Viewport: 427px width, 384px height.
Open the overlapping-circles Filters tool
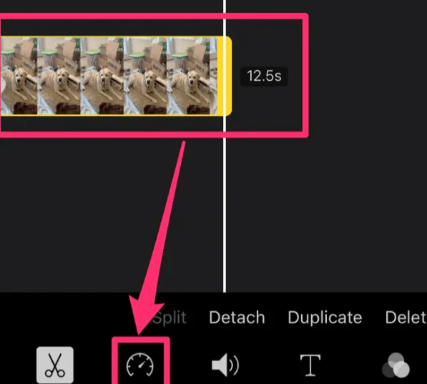click(396, 365)
